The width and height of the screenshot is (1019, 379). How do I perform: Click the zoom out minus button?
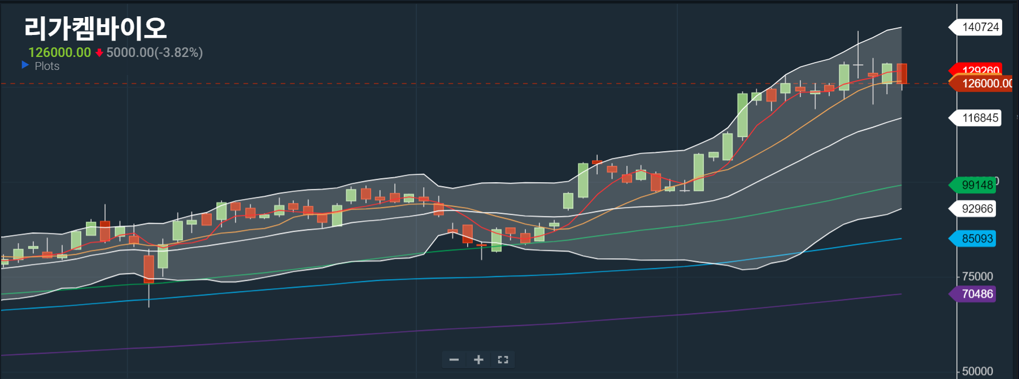[x=454, y=360]
